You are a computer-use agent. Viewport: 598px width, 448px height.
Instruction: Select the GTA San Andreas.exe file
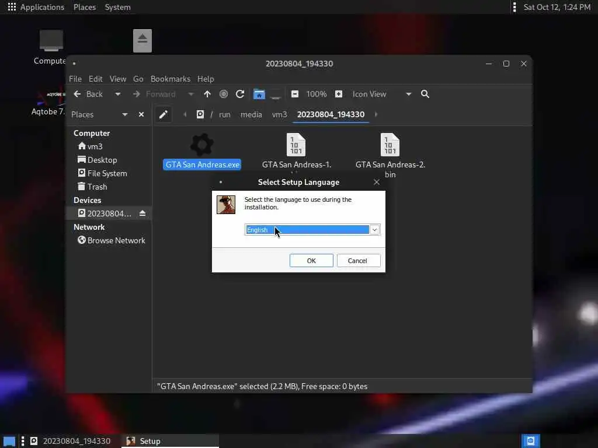(202, 151)
